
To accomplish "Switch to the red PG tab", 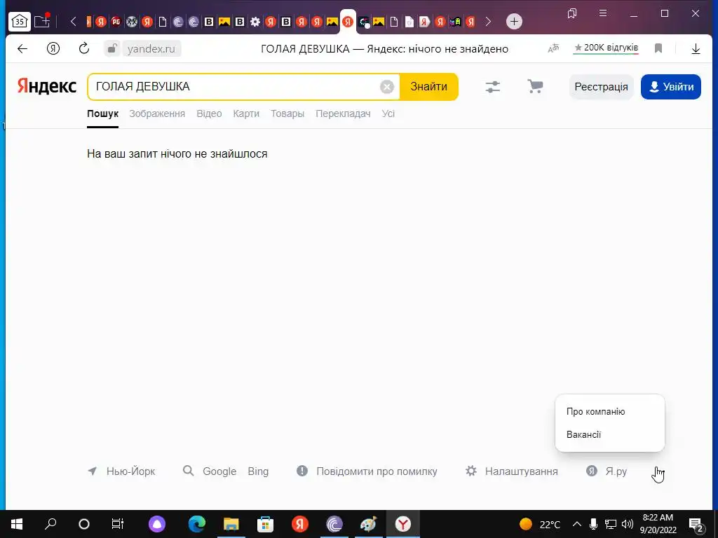I will (116, 22).
